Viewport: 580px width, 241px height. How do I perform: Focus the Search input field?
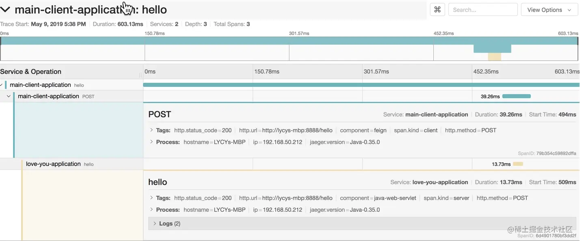[483, 10]
